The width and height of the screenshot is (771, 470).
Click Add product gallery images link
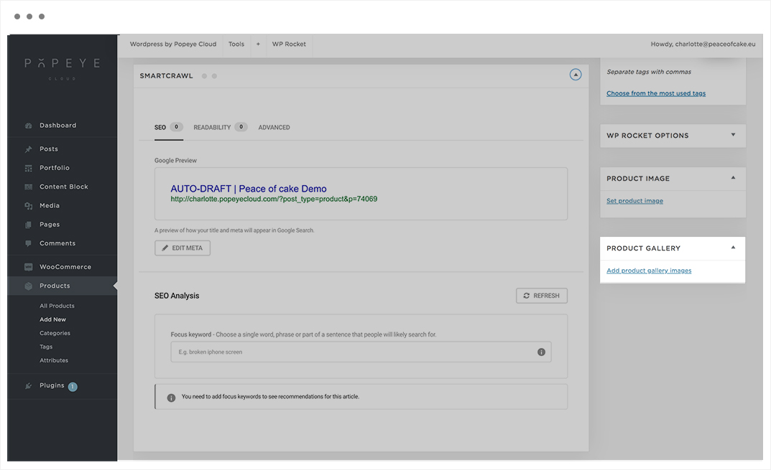click(649, 271)
